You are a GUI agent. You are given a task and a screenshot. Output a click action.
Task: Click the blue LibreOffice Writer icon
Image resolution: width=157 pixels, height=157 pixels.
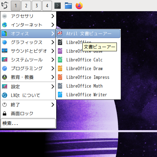click(x=60, y=95)
